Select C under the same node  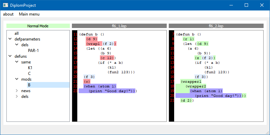tap(29, 74)
